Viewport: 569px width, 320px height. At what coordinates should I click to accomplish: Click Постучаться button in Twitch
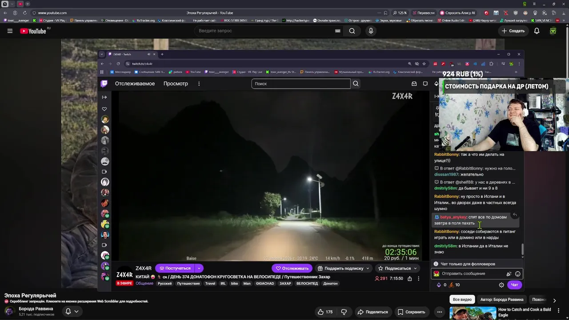point(175,268)
